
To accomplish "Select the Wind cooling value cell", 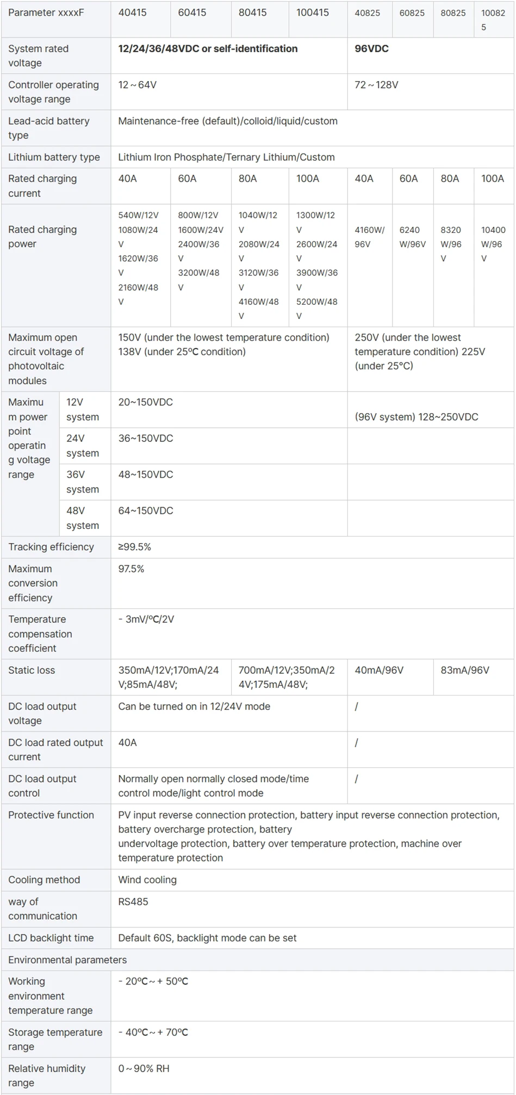I will [147, 879].
